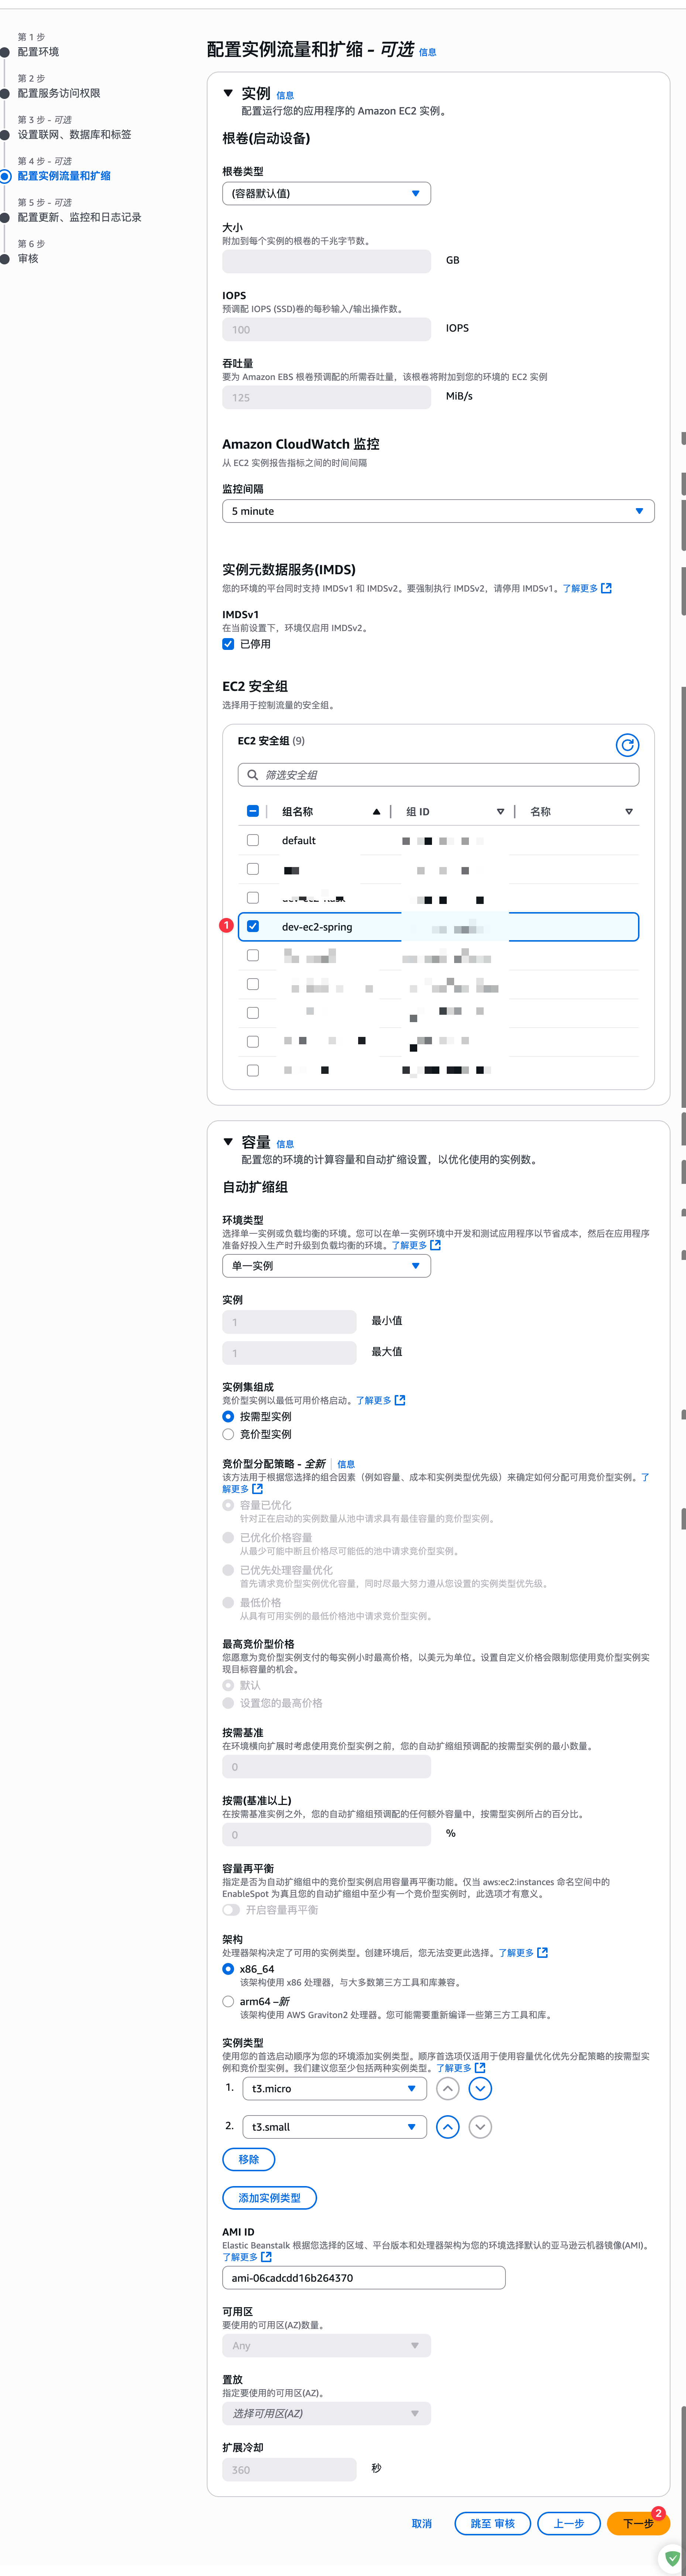Choose x86_64 architecture

[228, 1969]
